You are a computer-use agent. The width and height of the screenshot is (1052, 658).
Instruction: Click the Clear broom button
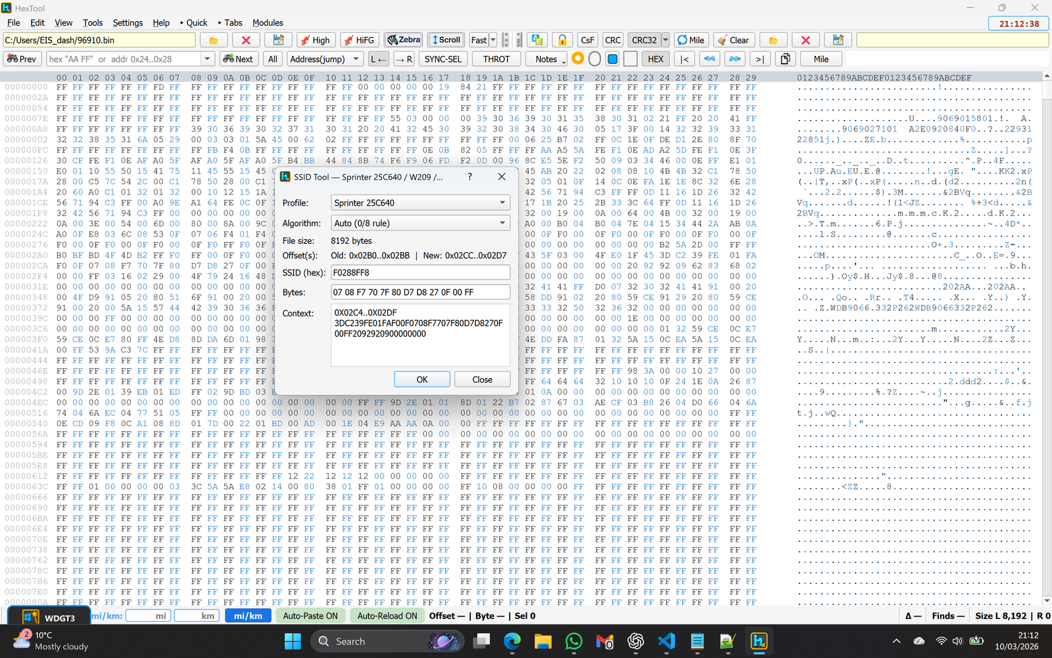coord(733,40)
